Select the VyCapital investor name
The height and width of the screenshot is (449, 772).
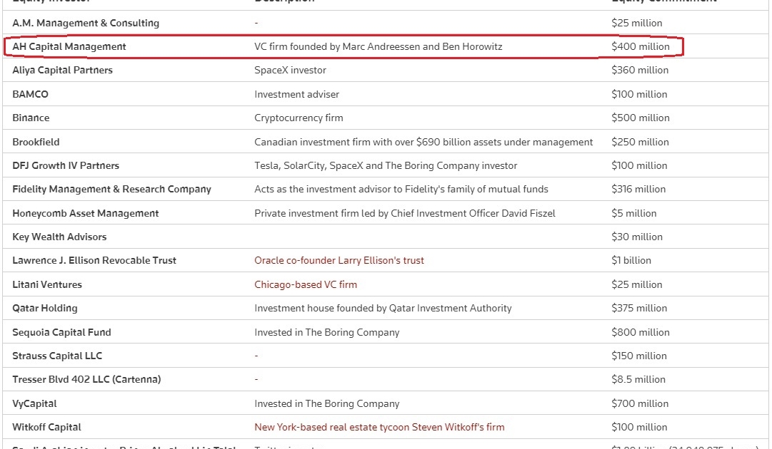(x=34, y=403)
